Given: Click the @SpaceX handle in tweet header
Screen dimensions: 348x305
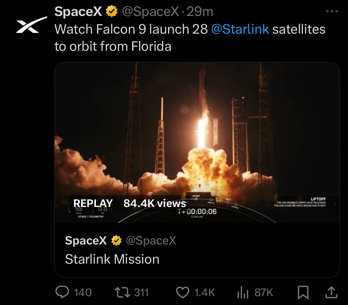Looking at the screenshot, I should [151, 11].
